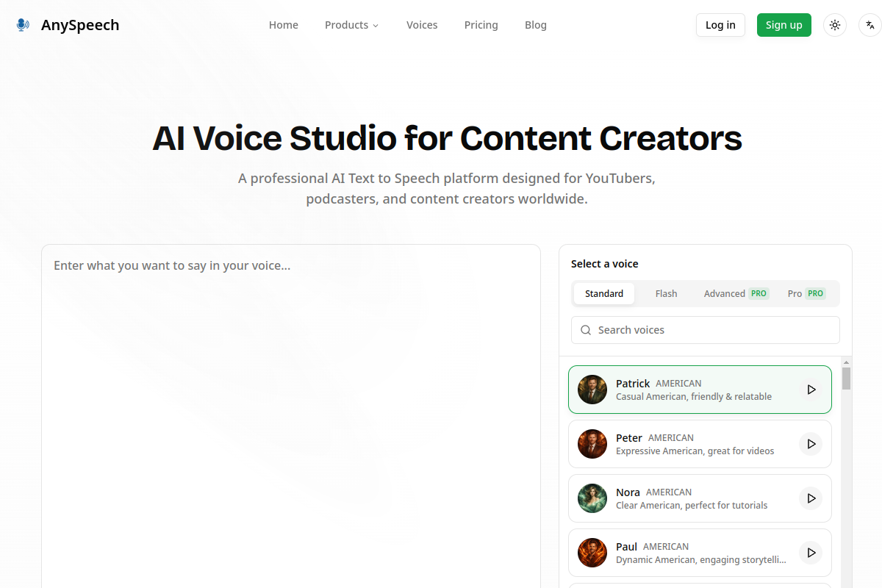882x588 pixels.
Task: Click "Expressive American, great for videos" text
Action: tap(695, 451)
